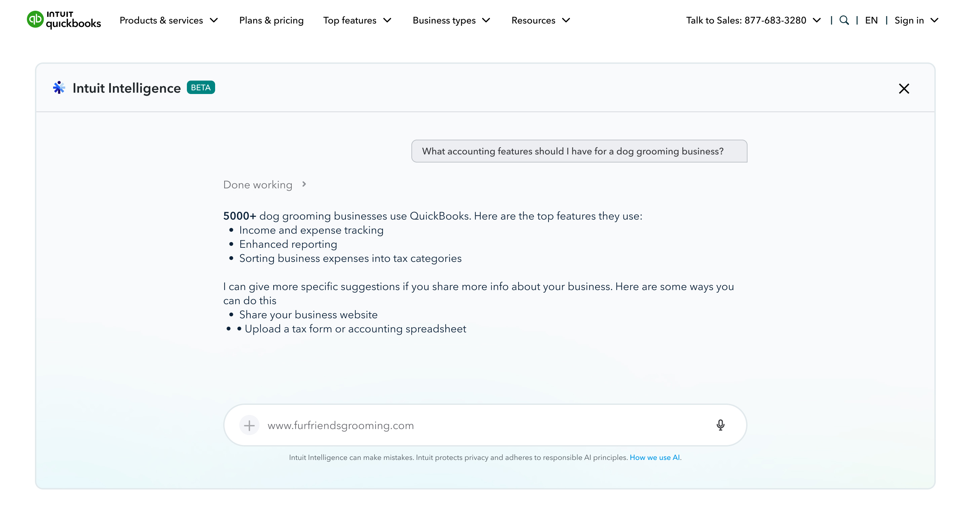Click the Intuit QuickBooks logo

(x=64, y=20)
